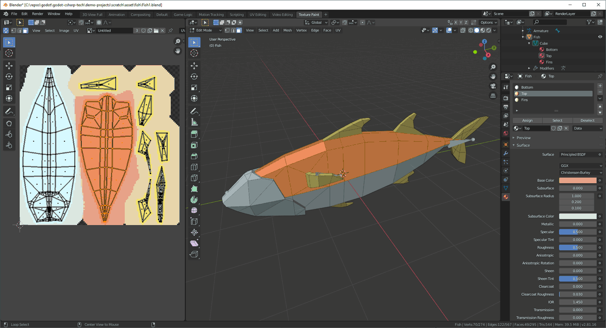Click the Material Properties tab icon
Screen dimensions: 606x328
[506, 197]
